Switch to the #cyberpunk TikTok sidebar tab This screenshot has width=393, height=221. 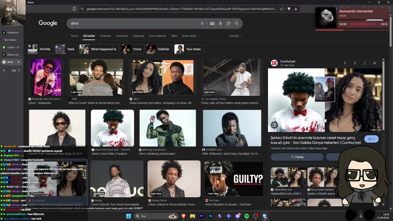(x=11, y=33)
